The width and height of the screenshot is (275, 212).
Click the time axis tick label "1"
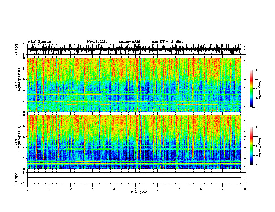pos(49,189)
